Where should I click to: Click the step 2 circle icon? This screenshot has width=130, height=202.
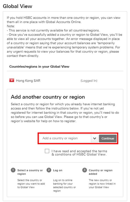49,170
